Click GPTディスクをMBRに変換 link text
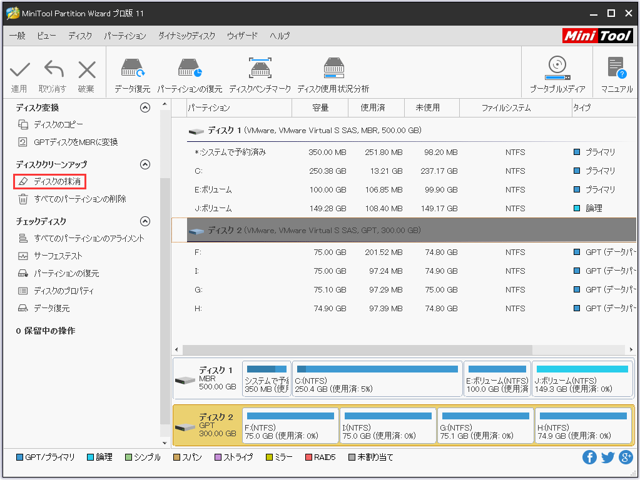 [76, 142]
